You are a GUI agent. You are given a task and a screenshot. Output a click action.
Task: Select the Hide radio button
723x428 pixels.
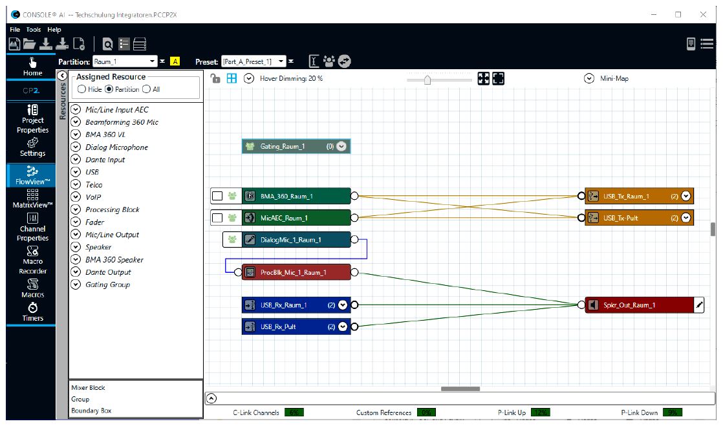(82, 89)
